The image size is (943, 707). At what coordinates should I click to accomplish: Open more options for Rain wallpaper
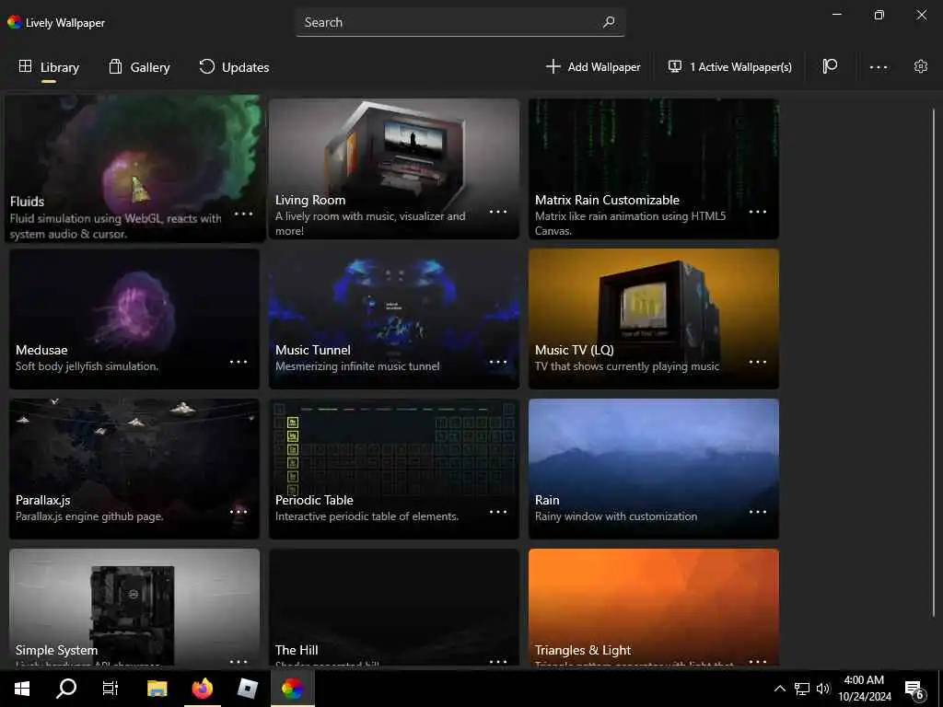pos(758,512)
